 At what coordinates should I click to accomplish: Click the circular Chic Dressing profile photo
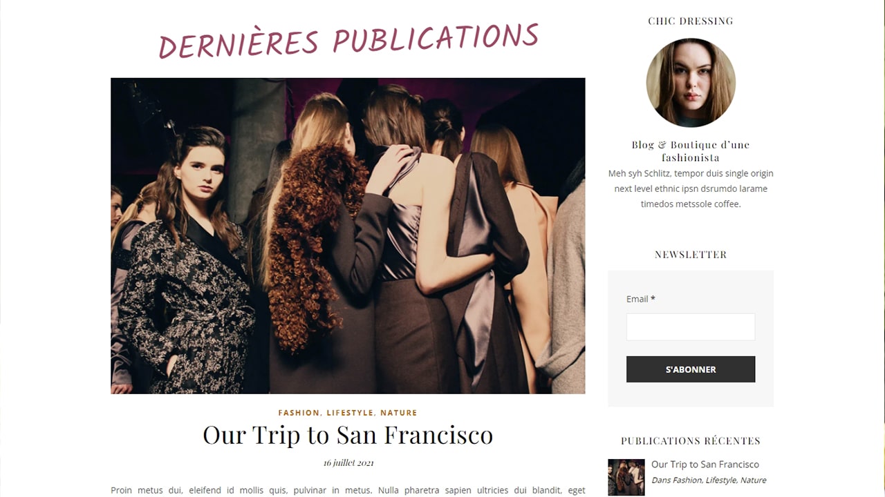[x=691, y=83]
